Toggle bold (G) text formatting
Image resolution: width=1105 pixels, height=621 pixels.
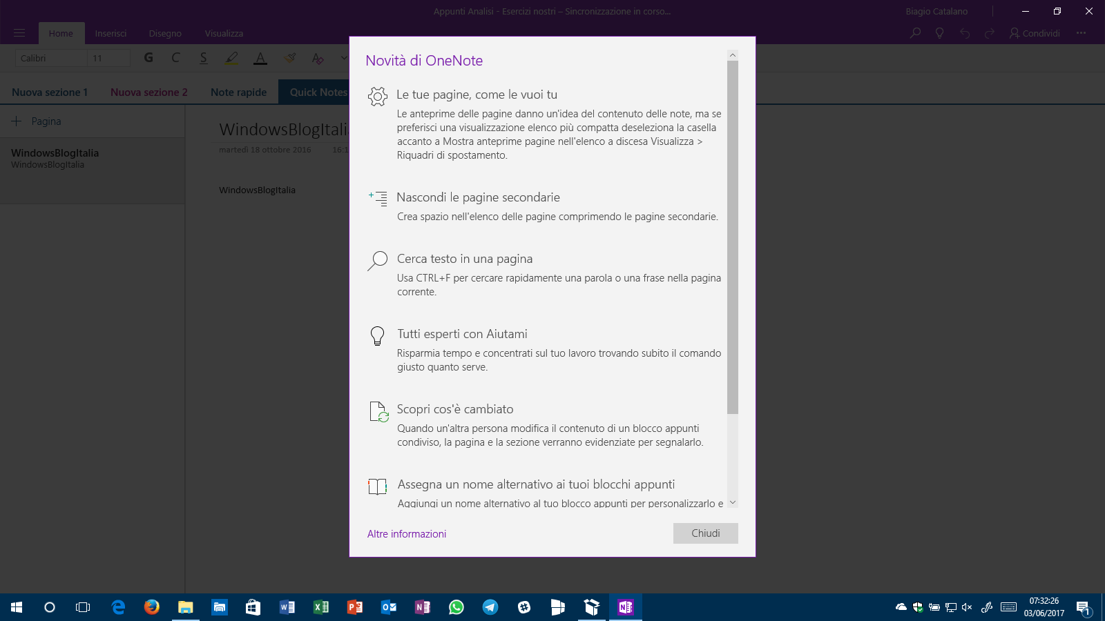148,58
